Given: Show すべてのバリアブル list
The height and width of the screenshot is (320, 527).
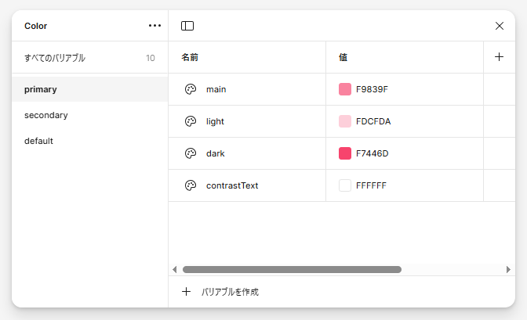Looking at the screenshot, I should [89, 58].
